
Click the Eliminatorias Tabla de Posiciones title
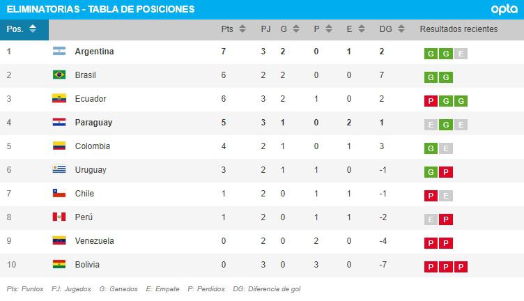point(100,9)
